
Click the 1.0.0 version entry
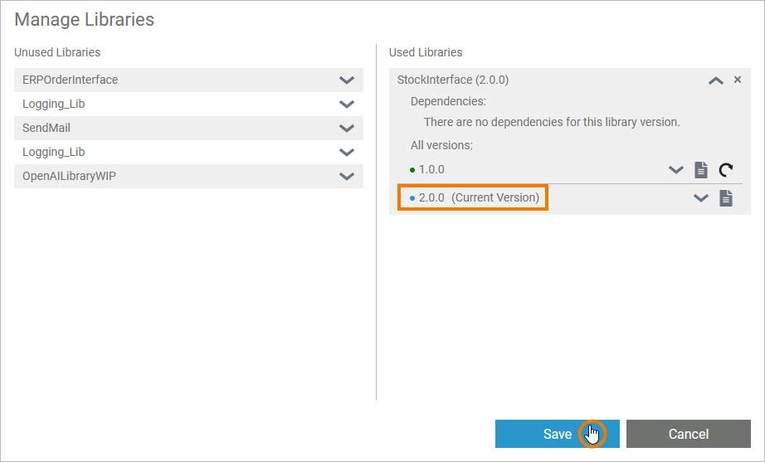[x=431, y=170]
